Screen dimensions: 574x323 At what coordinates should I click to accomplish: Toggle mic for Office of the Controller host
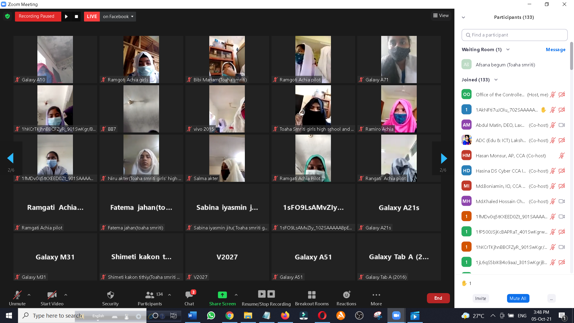point(553,95)
